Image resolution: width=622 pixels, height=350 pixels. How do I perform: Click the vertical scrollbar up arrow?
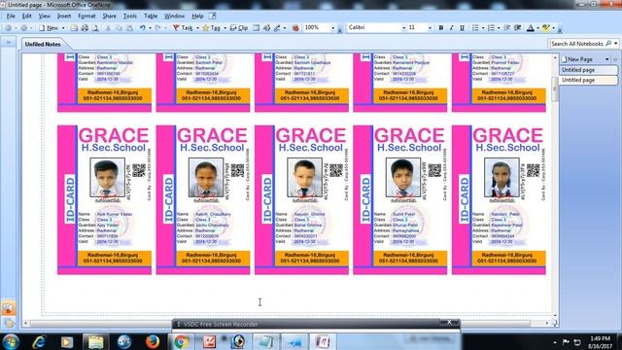(555, 58)
